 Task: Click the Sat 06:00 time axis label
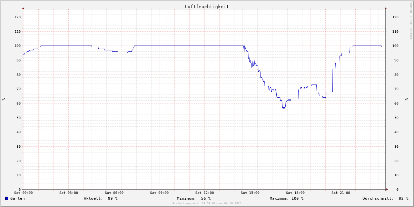114,193
